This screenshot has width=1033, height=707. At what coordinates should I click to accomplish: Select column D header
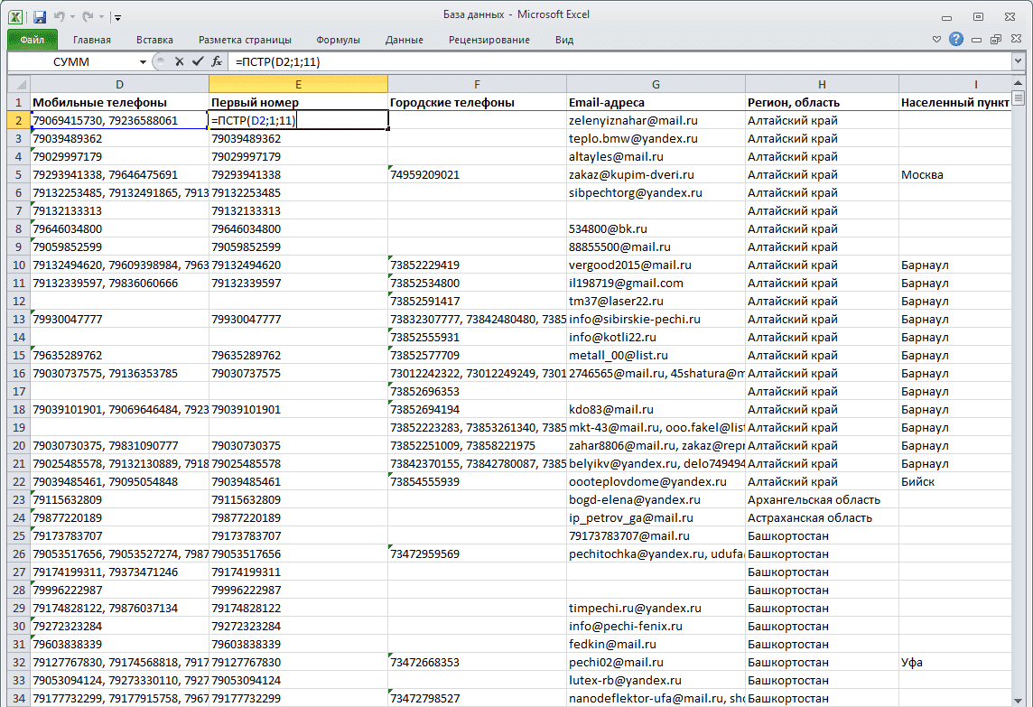[119, 84]
